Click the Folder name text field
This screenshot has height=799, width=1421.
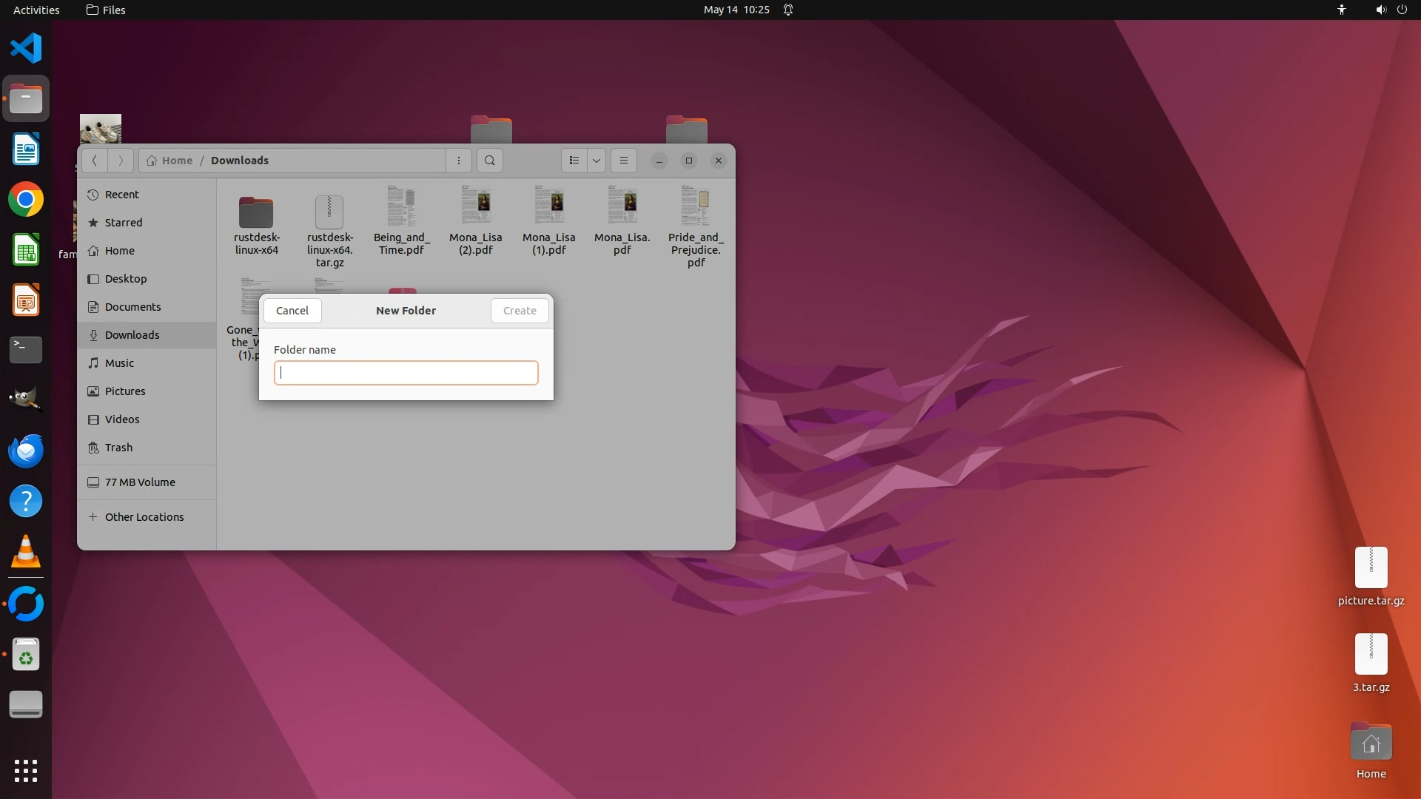[x=406, y=373]
